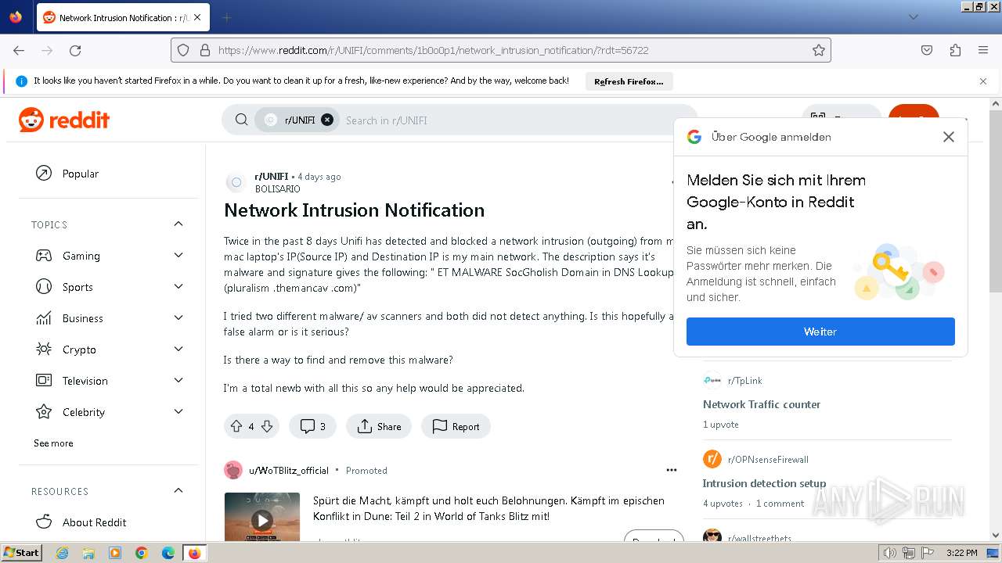Image resolution: width=1002 pixels, height=563 pixels.
Task: Open Network Traffic counter related post
Action: pyautogui.click(x=762, y=404)
